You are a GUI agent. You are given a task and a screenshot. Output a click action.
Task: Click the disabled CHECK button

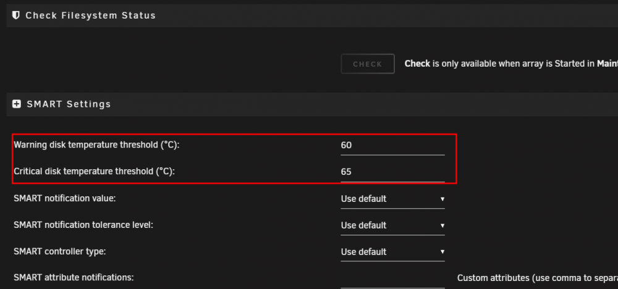point(367,64)
